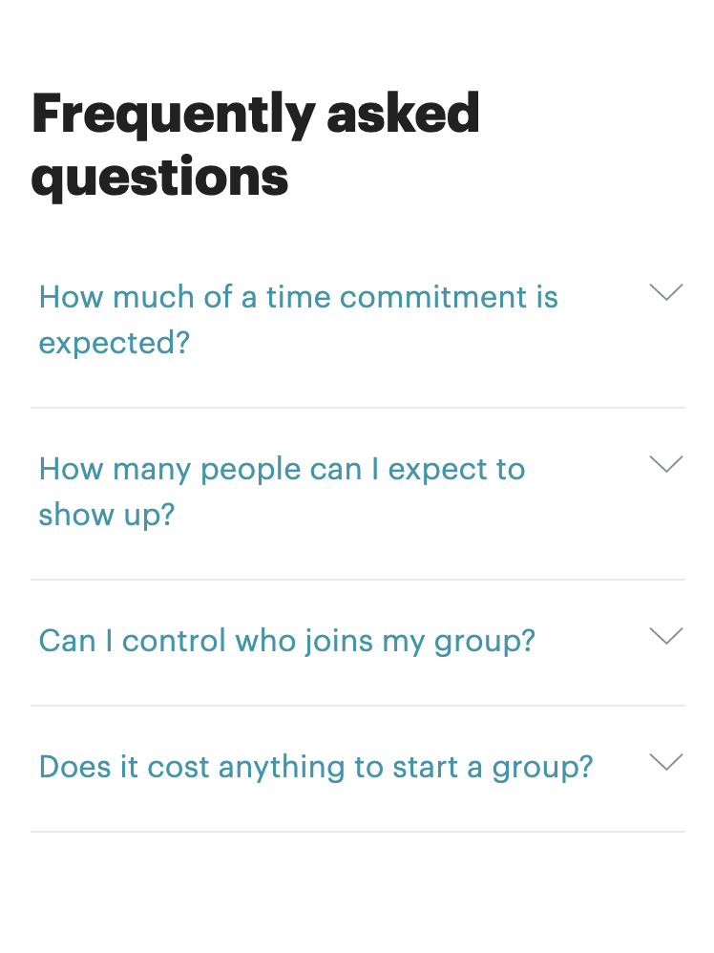
Task: Expand chevron beside 'How many people' question
Action: (x=666, y=464)
